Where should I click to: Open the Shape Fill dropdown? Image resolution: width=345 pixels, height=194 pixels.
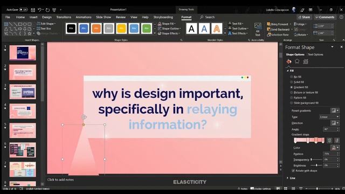click(x=167, y=24)
